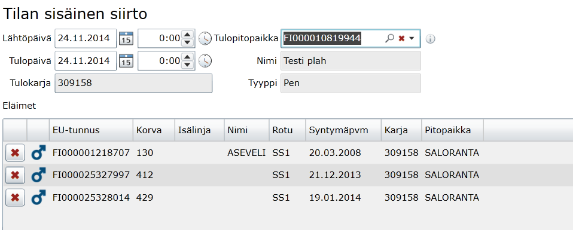Screen dimensions: 573x230
Task: Remove animal FI000025328014 row
Action: point(15,198)
